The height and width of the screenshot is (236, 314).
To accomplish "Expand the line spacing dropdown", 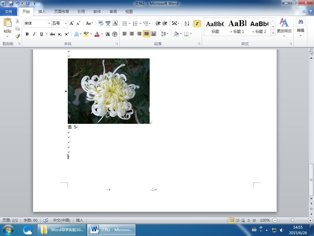I will click(167, 34).
